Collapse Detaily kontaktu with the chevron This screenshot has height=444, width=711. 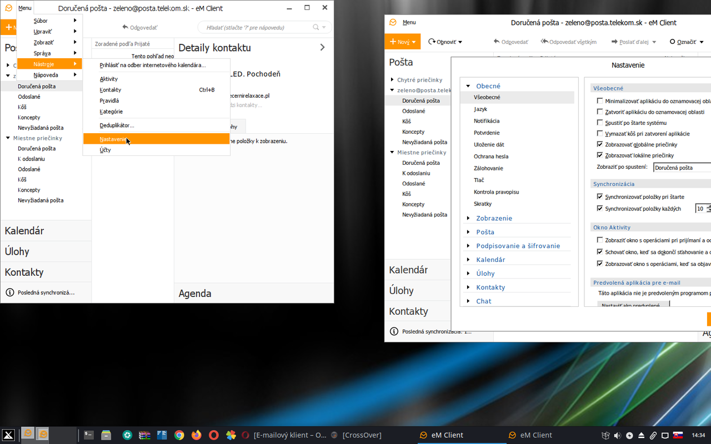(322, 48)
